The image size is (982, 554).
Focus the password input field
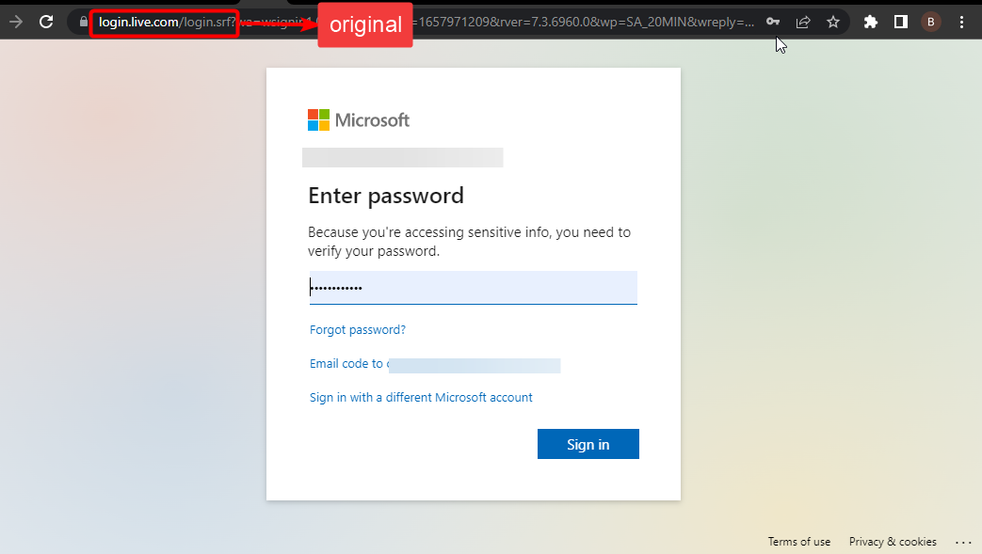[x=473, y=288]
